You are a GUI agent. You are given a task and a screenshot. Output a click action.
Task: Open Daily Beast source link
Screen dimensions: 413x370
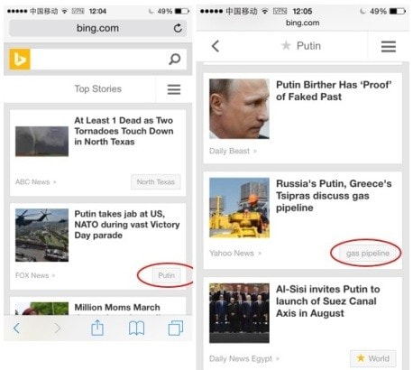pyautogui.click(x=233, y=151)
